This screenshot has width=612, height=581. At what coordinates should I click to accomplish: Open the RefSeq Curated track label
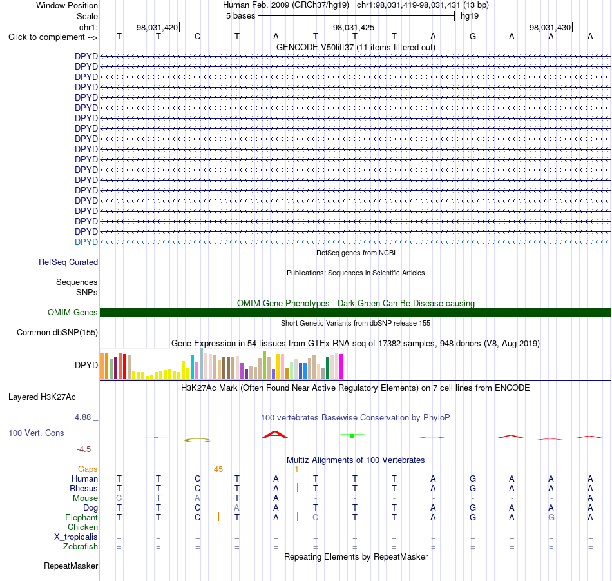pyautogui.click(x=68, y=262)
